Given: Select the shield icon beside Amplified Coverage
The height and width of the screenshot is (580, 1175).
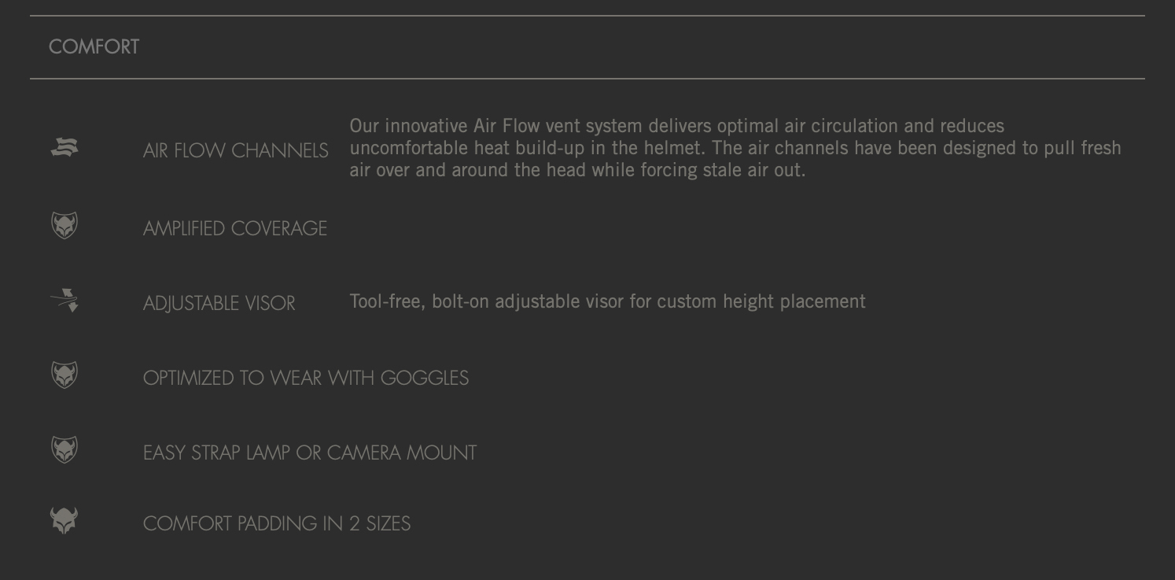Looking at the screenshot, I should coord(64,225).
